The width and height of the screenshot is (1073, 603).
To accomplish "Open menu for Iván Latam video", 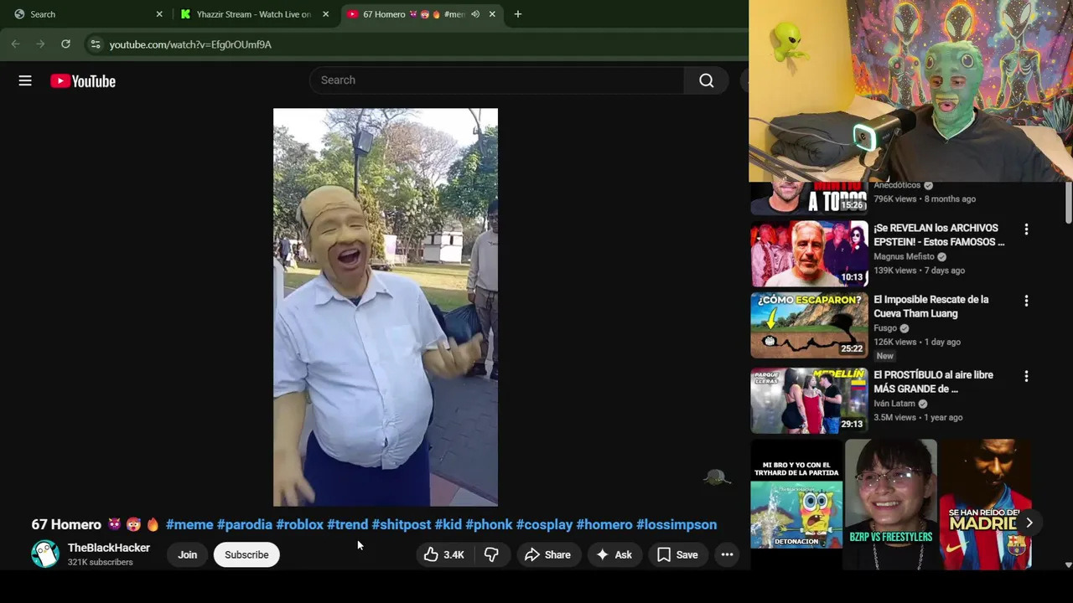I will [1026, 376].
